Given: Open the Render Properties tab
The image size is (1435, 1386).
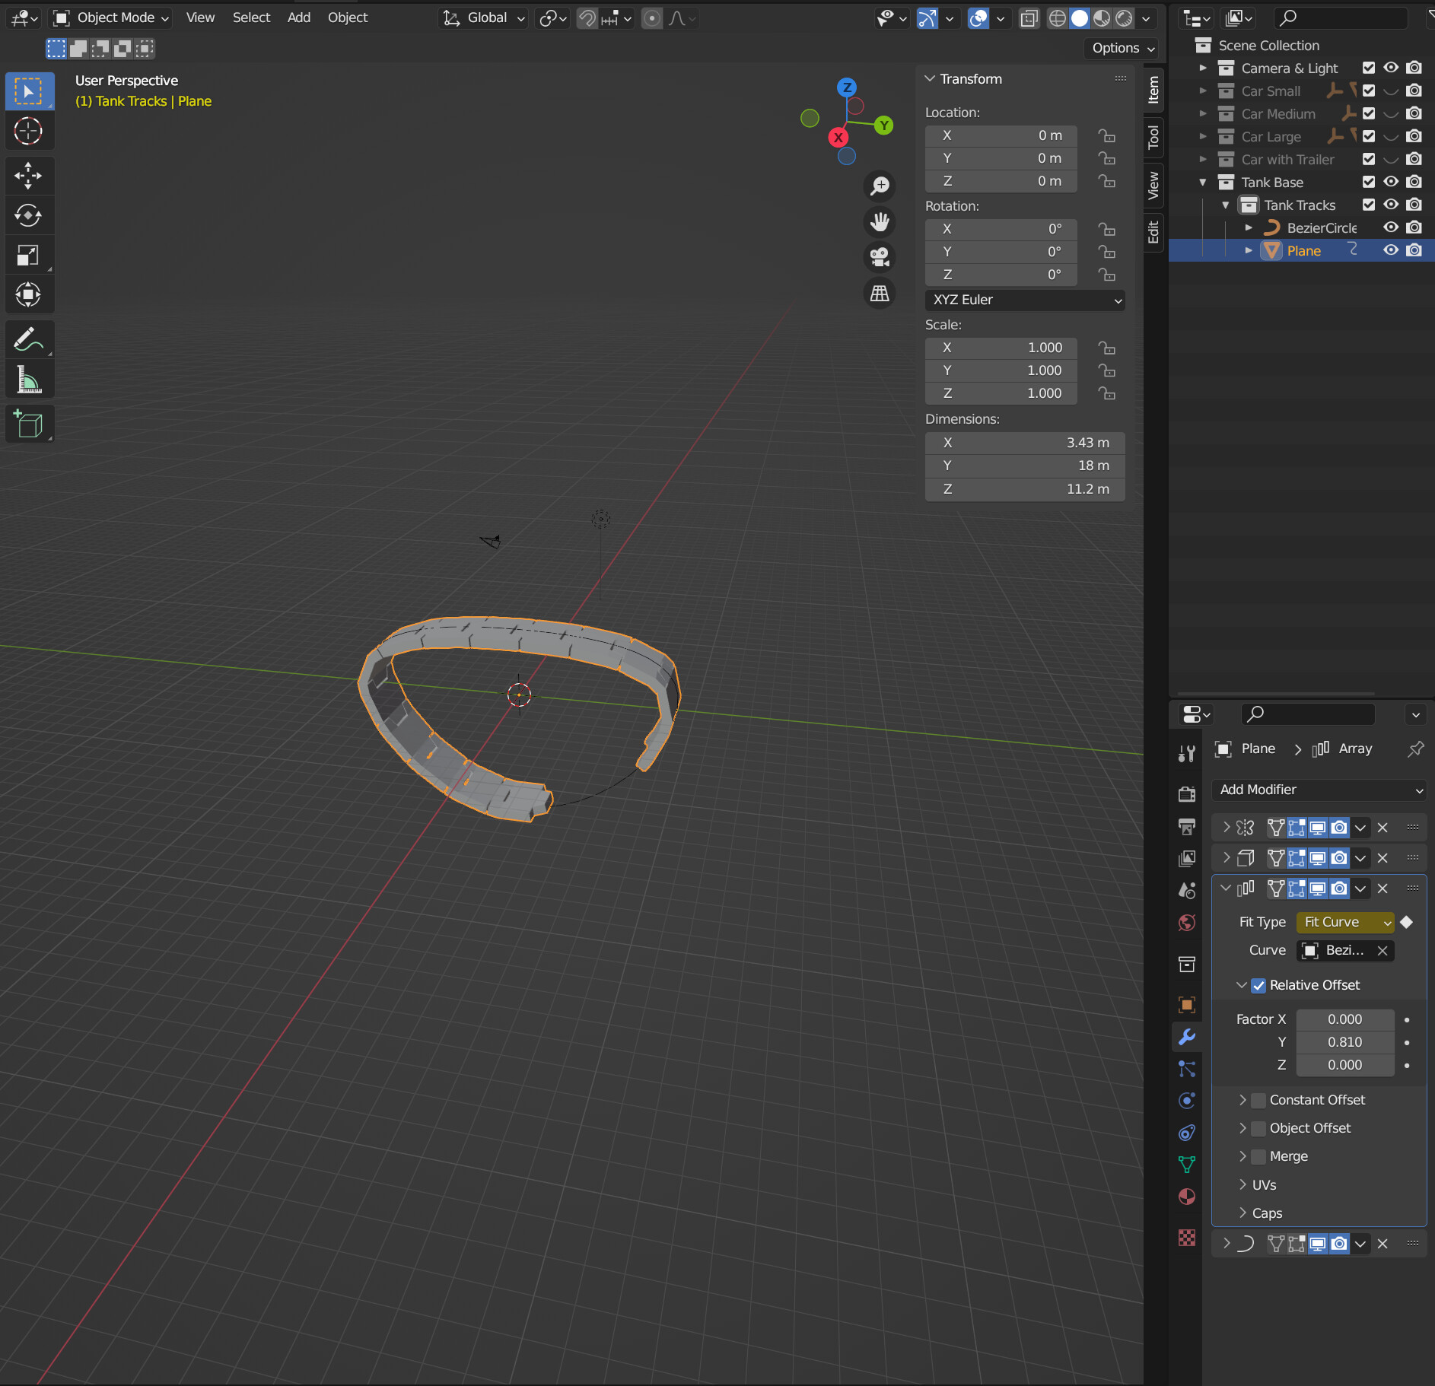Looking at the screenshot, I should click(1187, 793).
